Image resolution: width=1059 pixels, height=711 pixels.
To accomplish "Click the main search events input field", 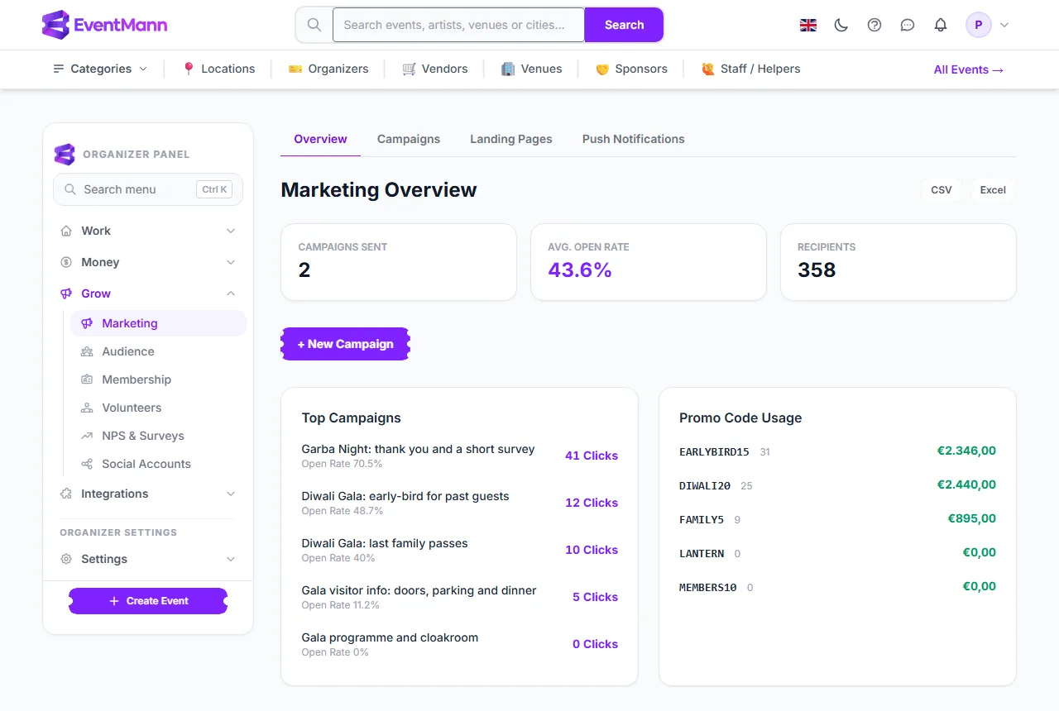I will [459, 25].
